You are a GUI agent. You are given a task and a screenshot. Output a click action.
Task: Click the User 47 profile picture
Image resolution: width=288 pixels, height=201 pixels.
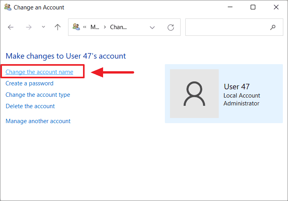(x=194, y=94)
